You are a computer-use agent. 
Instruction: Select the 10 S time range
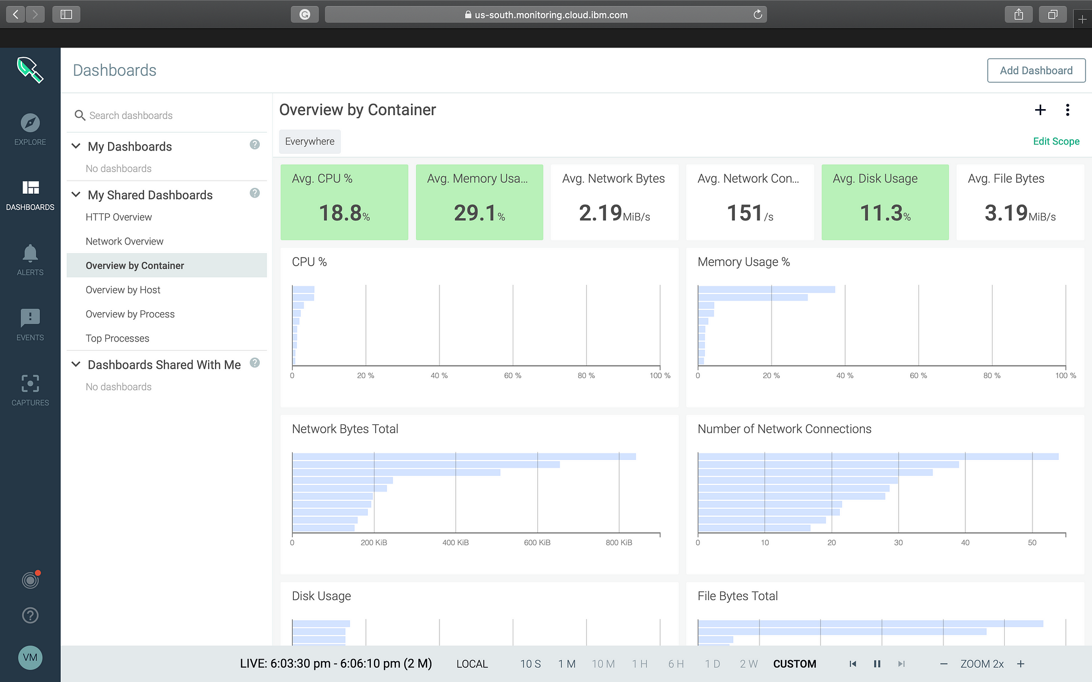[530, 664]
